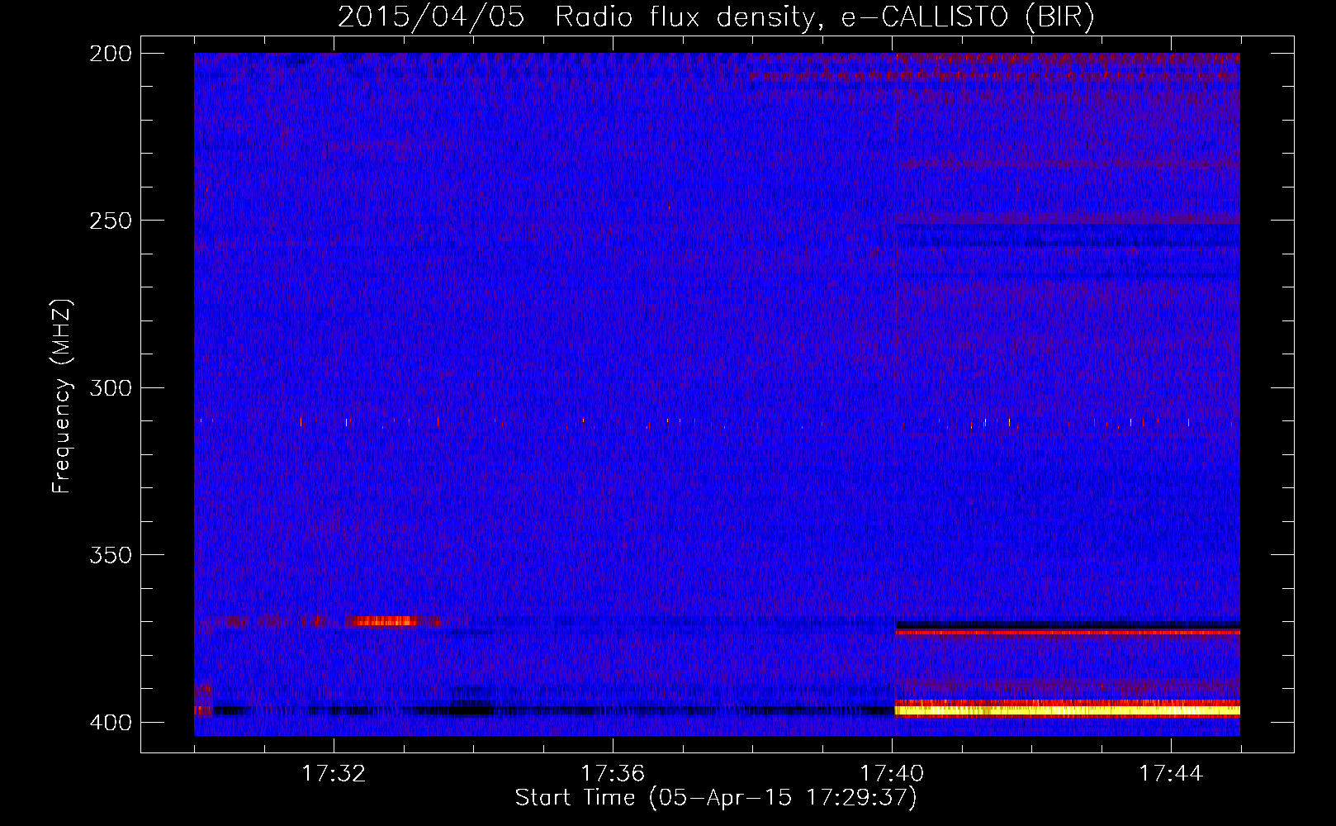
Task: Click the orange-red burst near 17:32 at 370 MHz
Action: [382, 621]
